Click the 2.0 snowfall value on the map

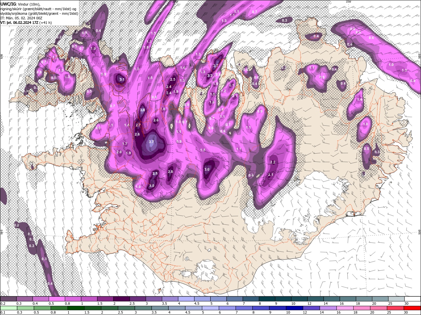click(x=119, y=152)
